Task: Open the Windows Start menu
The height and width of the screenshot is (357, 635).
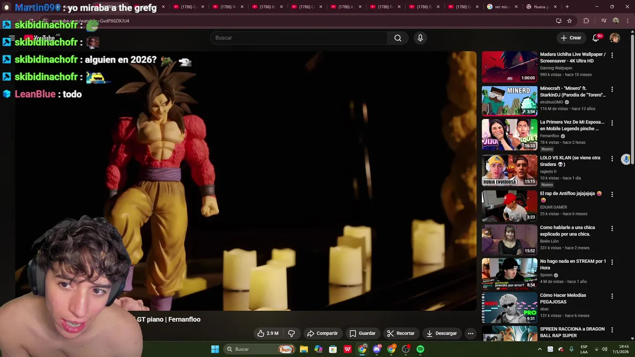Action: (215, 349)
